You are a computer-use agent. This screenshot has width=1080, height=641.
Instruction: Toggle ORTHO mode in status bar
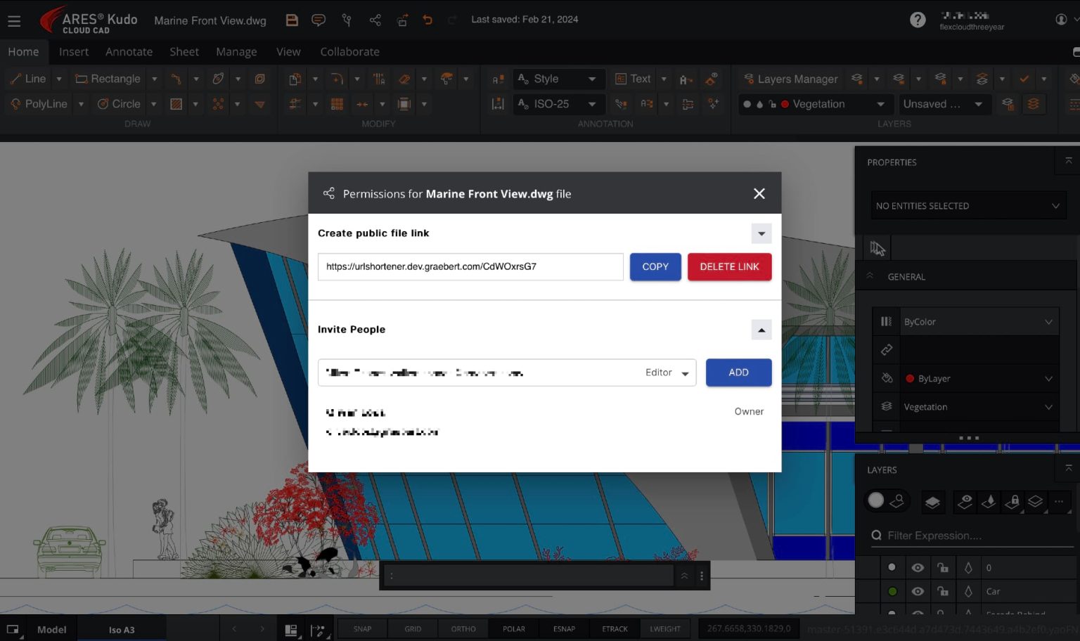[x=463, y=629]
